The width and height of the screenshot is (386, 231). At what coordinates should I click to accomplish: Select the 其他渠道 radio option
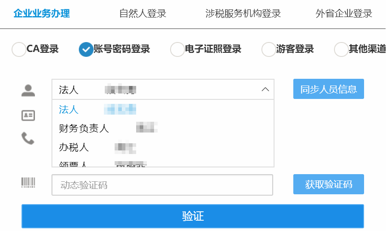[341, 49]
